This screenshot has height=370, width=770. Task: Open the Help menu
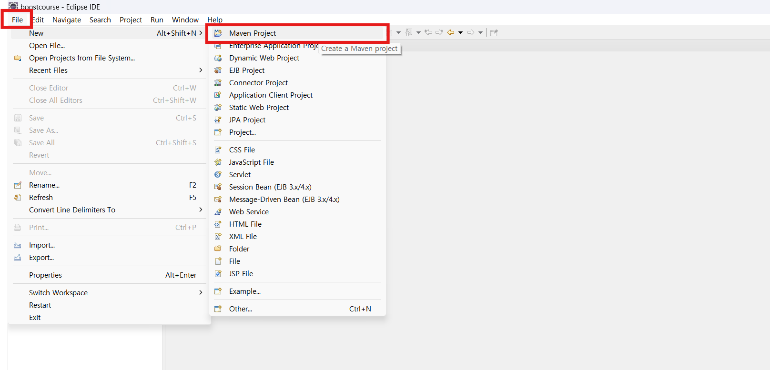coord(215,20)
